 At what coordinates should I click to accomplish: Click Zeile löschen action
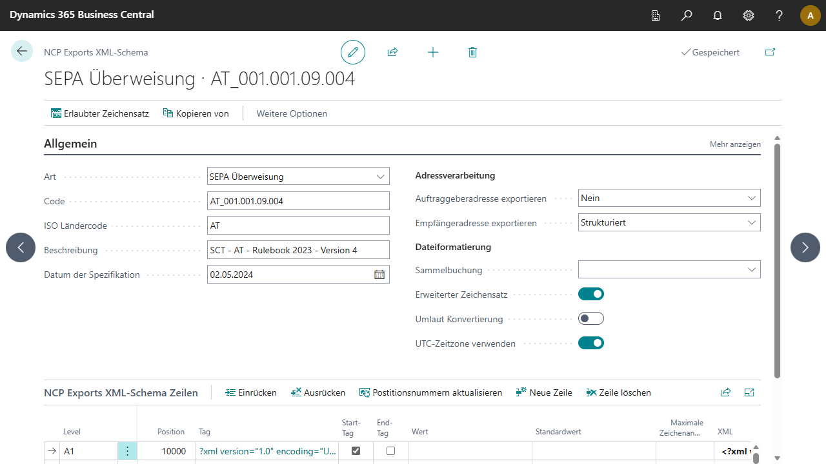618,392
